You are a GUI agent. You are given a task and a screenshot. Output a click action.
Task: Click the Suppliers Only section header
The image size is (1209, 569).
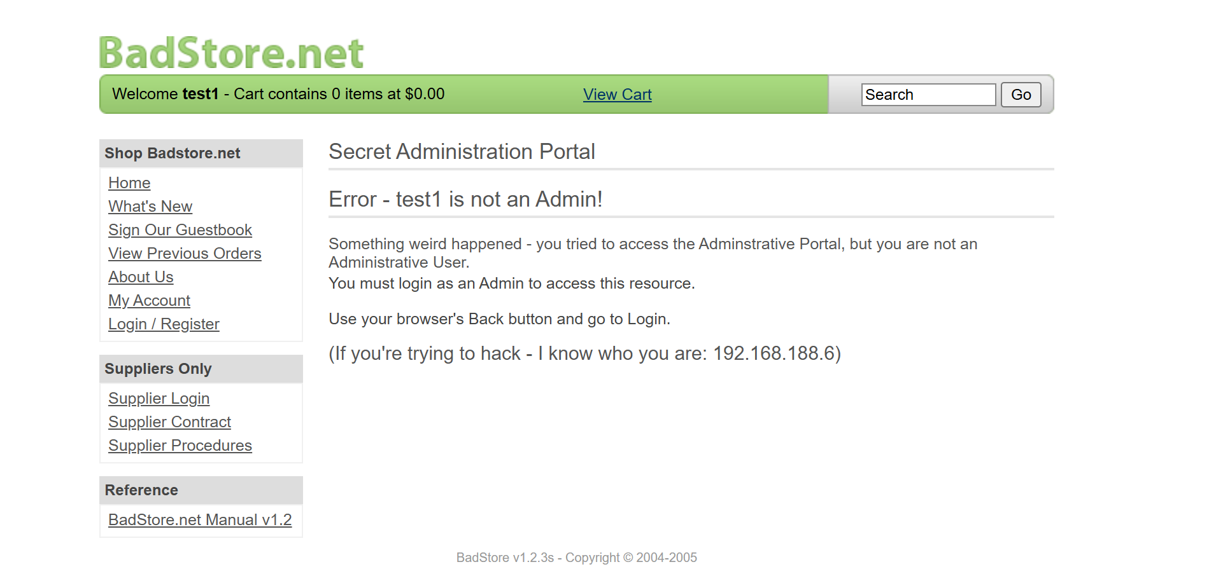point(158,369)
